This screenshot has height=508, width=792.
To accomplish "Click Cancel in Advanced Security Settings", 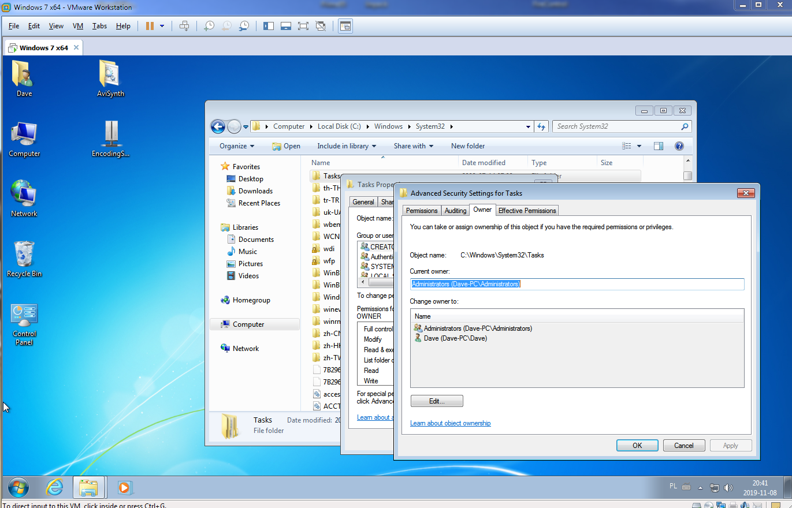I will click(683, 446).
